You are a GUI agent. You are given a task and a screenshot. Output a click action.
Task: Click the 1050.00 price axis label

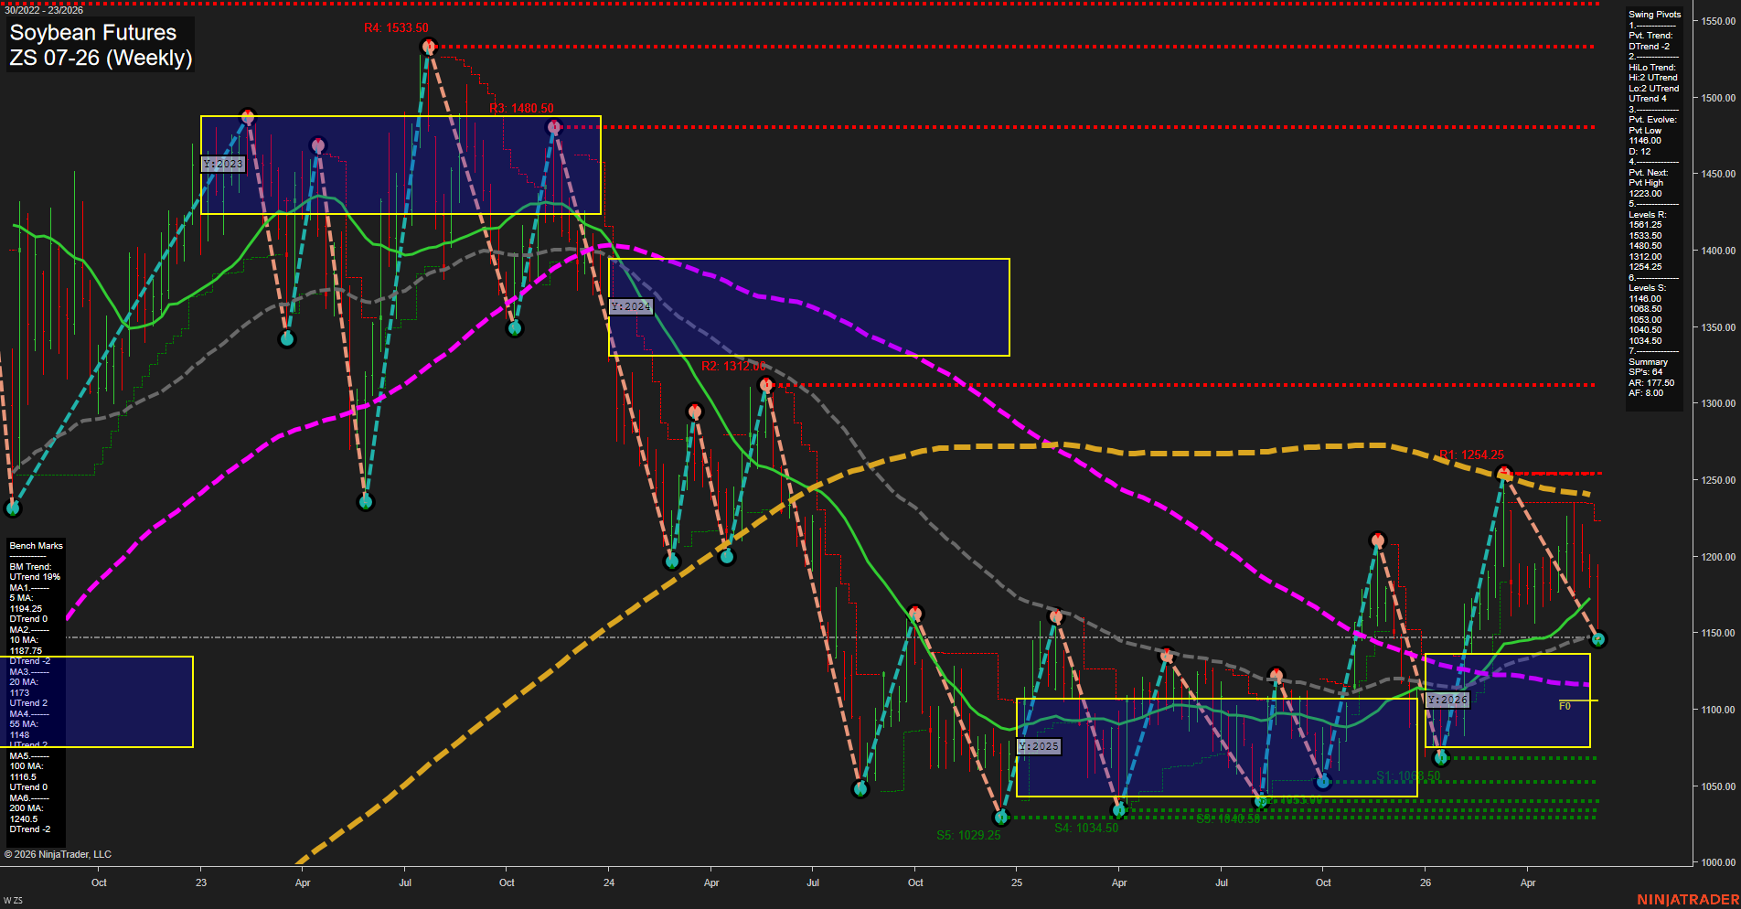pyautogui.click(x=1718, y=786)
